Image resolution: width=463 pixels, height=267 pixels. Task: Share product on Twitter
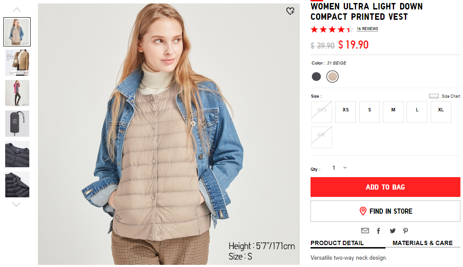[392, 231]
